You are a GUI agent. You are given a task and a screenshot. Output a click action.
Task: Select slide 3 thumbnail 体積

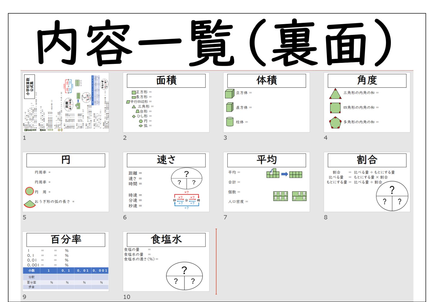click(x=266, y=102)
